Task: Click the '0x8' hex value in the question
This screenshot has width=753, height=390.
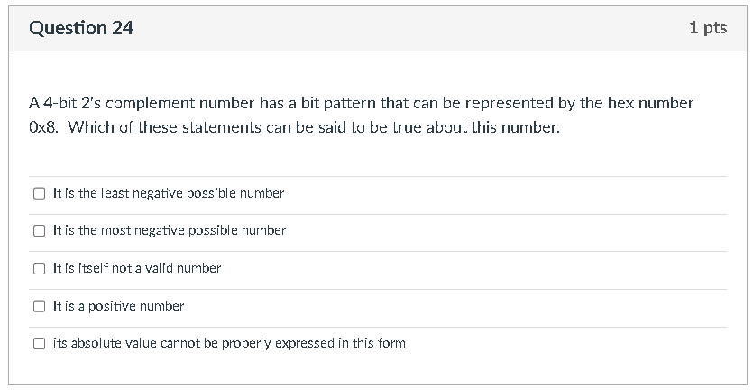Action: click(x=43, y=127)
